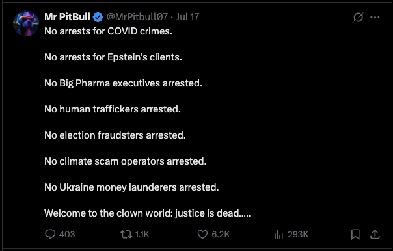Image resolution: width=393 pixels, height=251 pixels.
Task: Click the 6.2K likes count
Action: pyautogui.click(x=221, y=235)
